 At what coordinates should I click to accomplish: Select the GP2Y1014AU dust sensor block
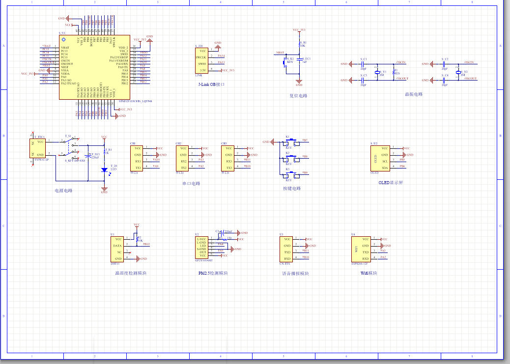tap(202, 247)
